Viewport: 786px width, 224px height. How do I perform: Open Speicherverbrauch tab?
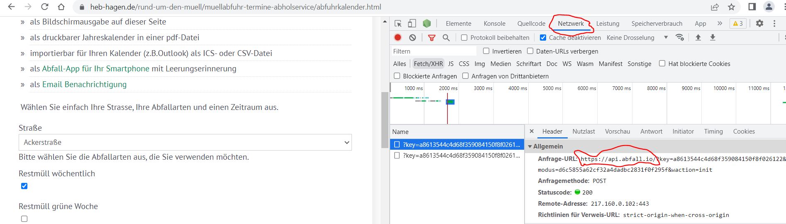657,24
